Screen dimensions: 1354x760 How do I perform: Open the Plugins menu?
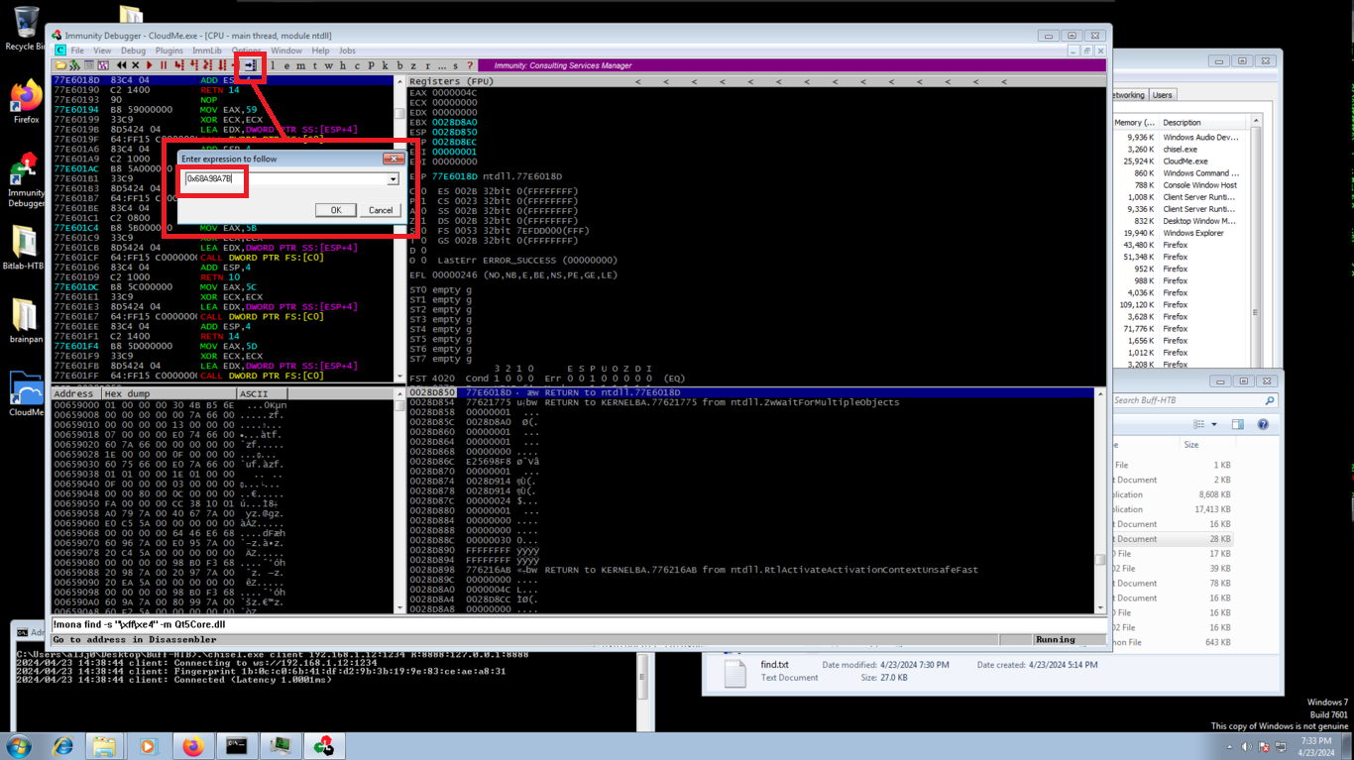(x=169, y=51)
